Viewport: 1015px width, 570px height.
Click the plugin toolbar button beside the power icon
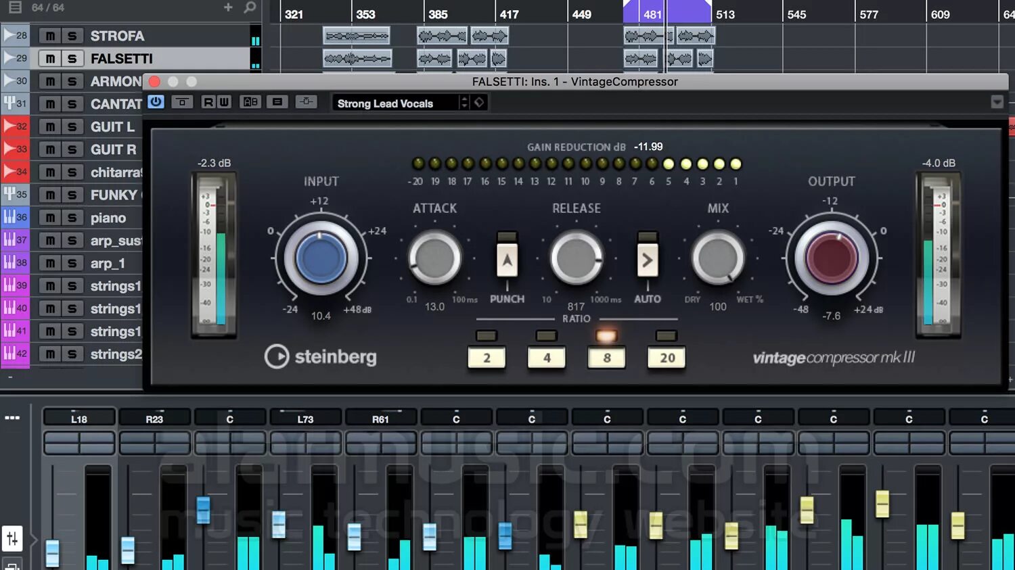pyautogui.click(x=182, y=102)
